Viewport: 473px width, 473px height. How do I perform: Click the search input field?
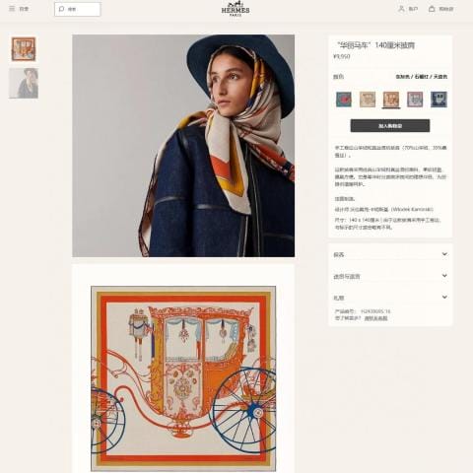pyautogui.click(x=78, y=9)
